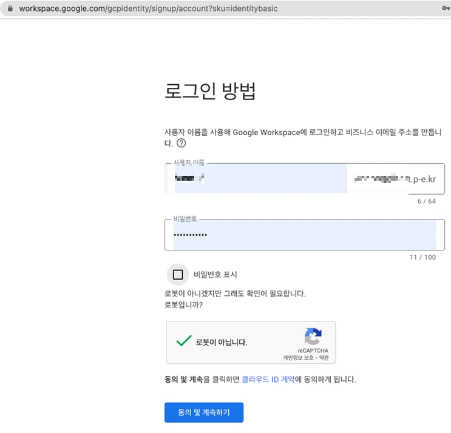The image size is (451, 433).
Task: Click the 6 / 64 character counter
Action: click(427, 201)
